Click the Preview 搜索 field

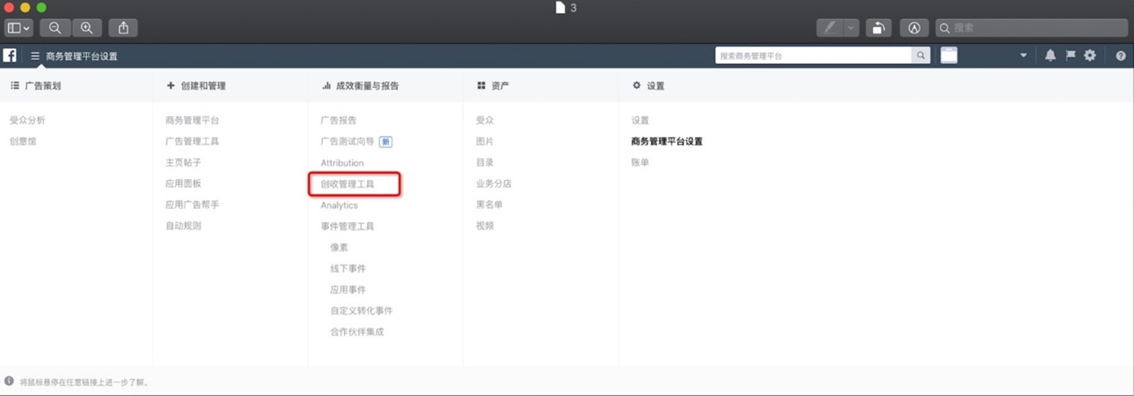pos(1032,28)
